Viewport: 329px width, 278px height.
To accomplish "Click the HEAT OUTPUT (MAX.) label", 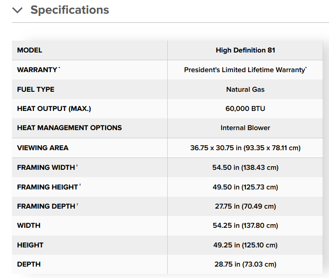I will [54, 109].
